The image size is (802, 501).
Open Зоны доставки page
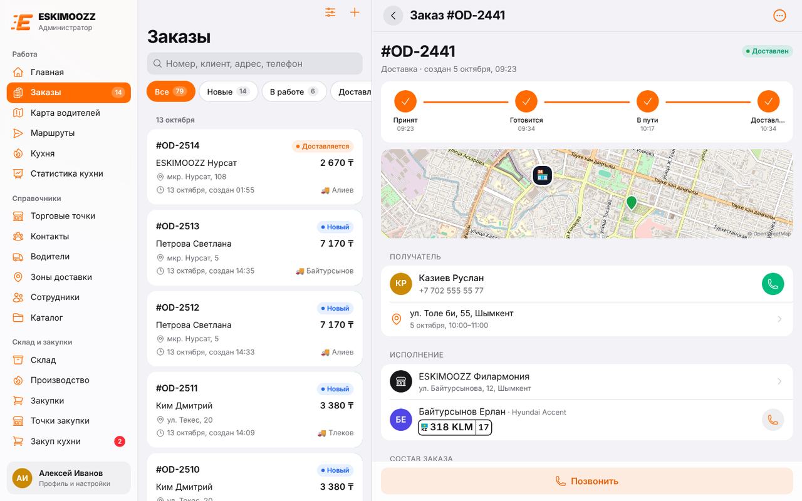pyautogui.click(x=69, y=277)
